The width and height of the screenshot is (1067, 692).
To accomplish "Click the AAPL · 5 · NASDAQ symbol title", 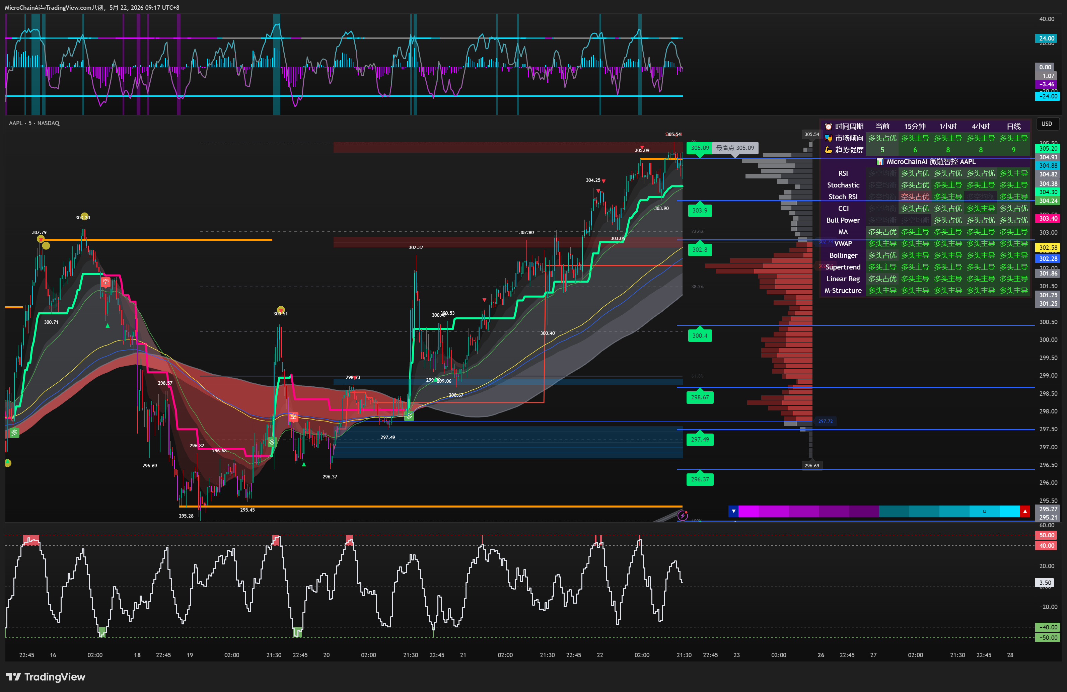I will pos(34,123).
